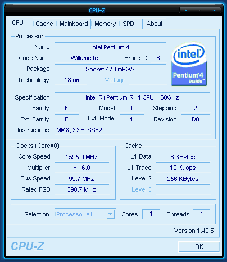Click the Intel Pentium 4 inside logo
The height and width of the screenshot is (262, 227).
click(x=189, y=64)
